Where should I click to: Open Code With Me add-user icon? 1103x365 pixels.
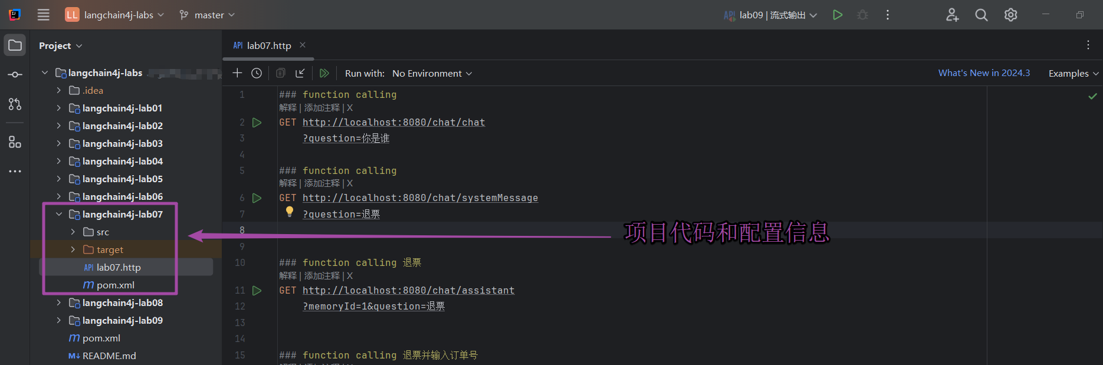953,15
